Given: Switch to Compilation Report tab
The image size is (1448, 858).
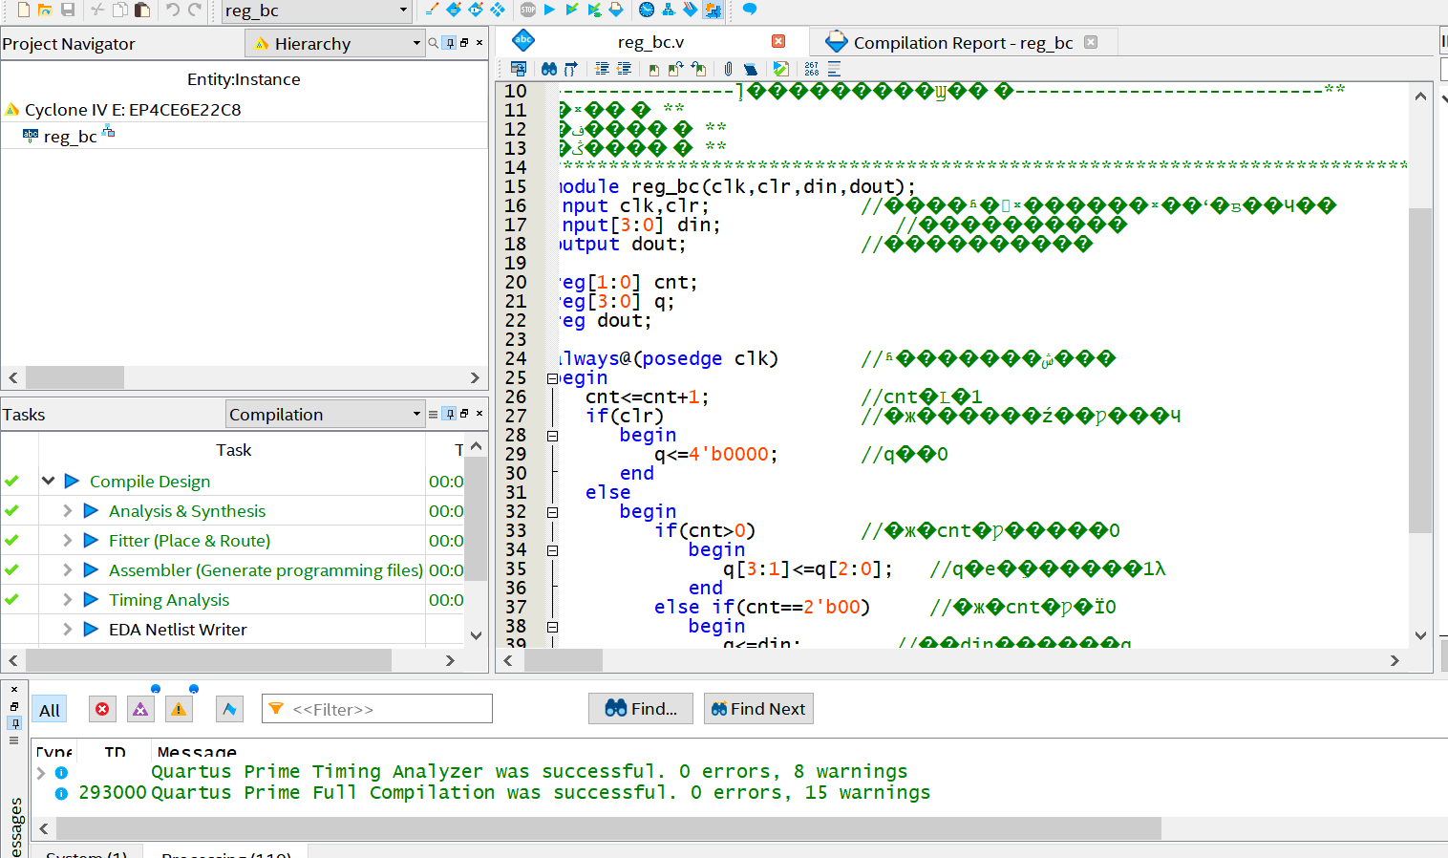Looking at the screenshot, I should click(963, 42).
